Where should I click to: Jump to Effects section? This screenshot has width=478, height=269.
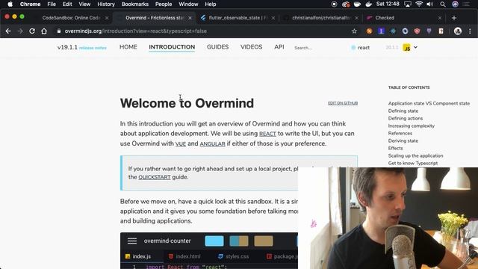point(395,148)
